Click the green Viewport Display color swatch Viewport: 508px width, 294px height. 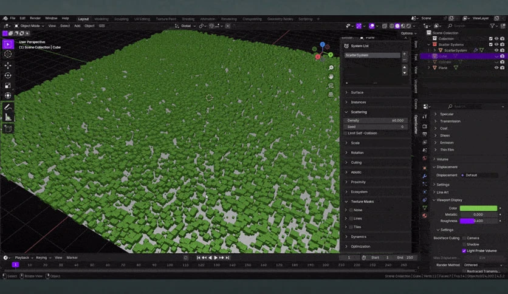point(478,208)
